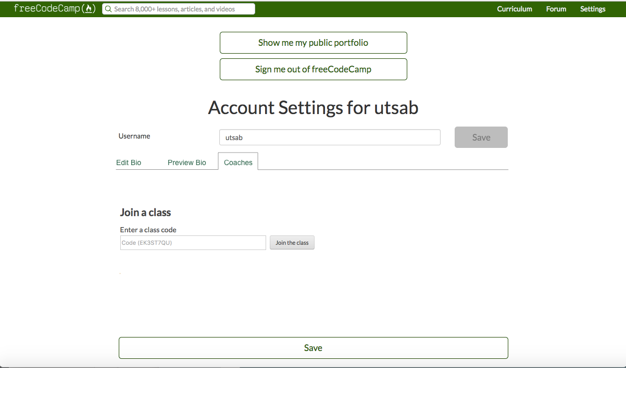Switch to the Preview Bio tab
This screenshot has width=626, height=400.
tap(187, 162)
